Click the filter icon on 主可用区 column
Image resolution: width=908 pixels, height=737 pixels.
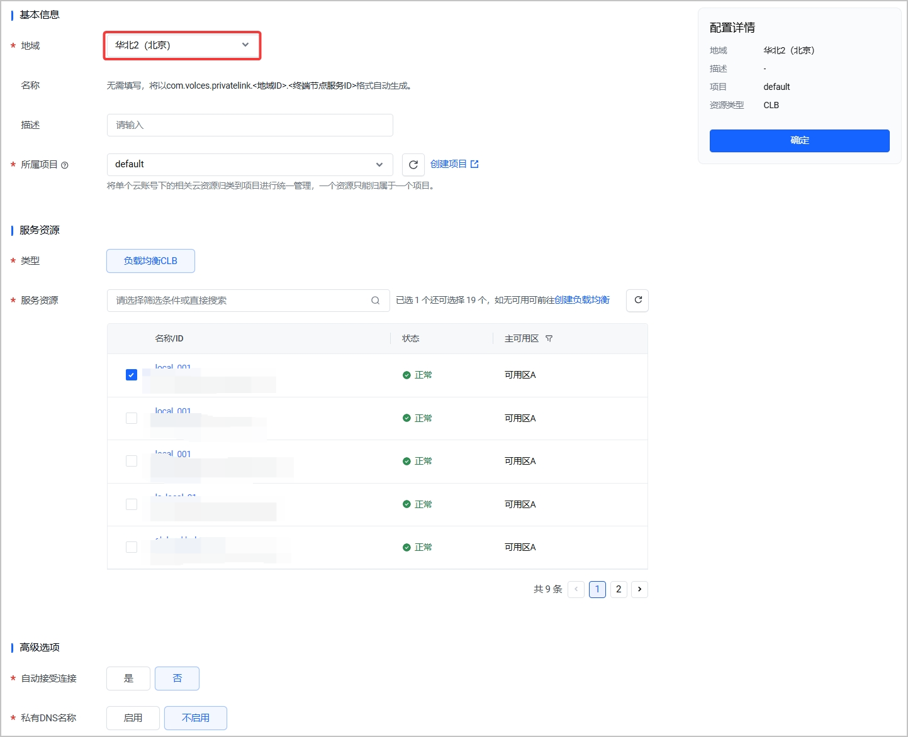click(x=549, y=338)
